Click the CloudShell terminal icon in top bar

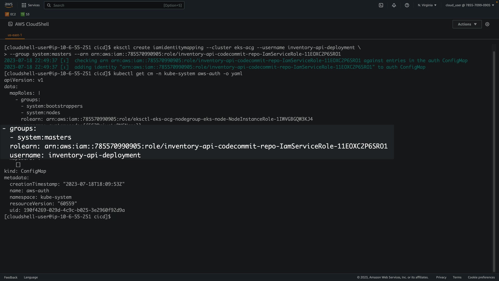point(381,5)
